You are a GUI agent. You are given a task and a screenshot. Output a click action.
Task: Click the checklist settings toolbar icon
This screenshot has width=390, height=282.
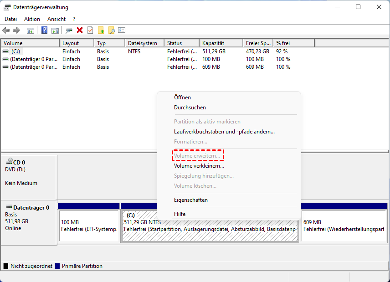(x=122, y=31)
